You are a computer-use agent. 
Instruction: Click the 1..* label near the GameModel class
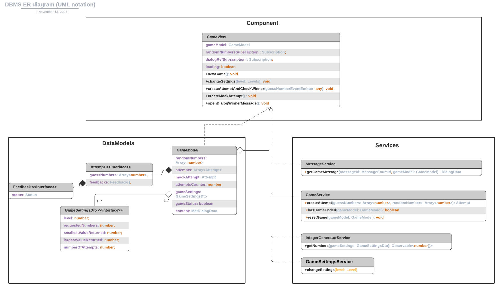click(x=166, y=200)
